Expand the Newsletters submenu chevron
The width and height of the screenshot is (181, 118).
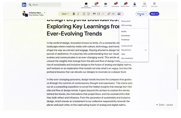(x=146, y=50)
